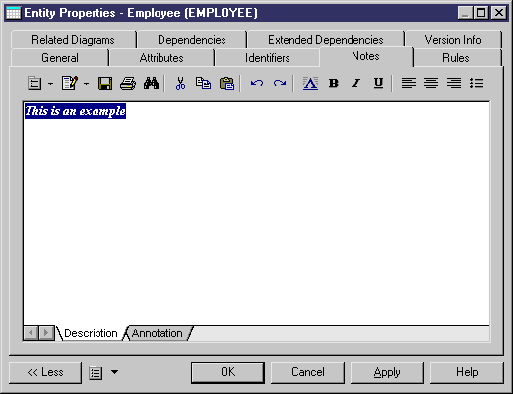Open the font format dialog icon
The height and width of the screenshot is (394, 513).
(310, 84)
